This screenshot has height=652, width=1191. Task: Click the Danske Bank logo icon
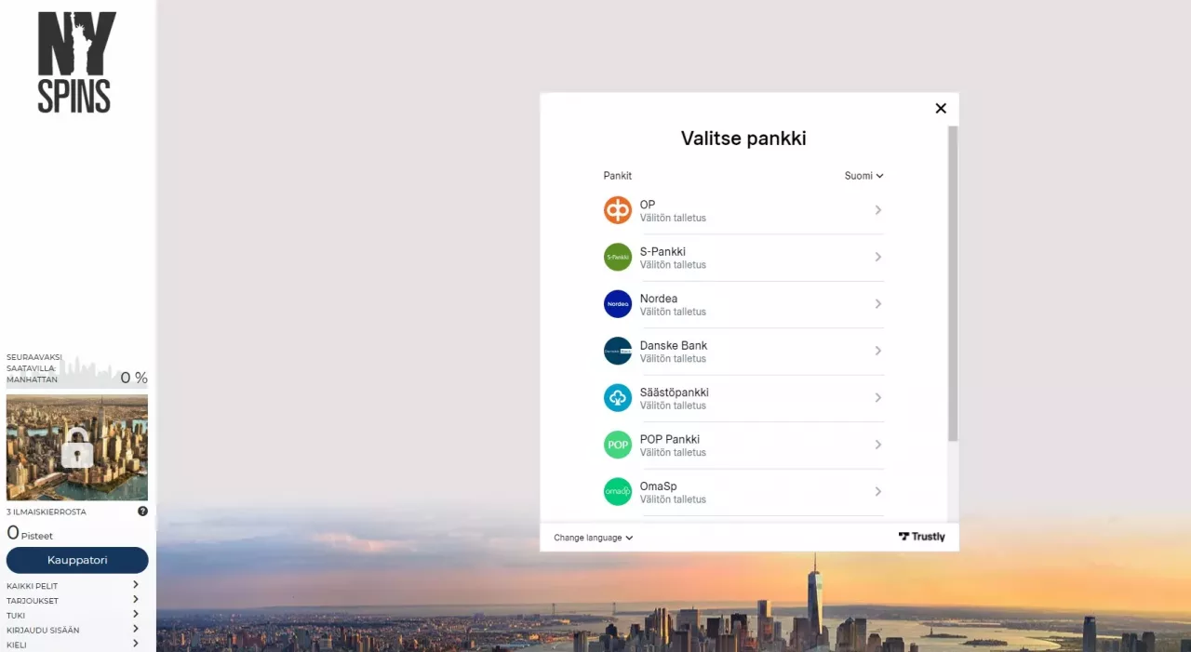[x=618, y=351]
